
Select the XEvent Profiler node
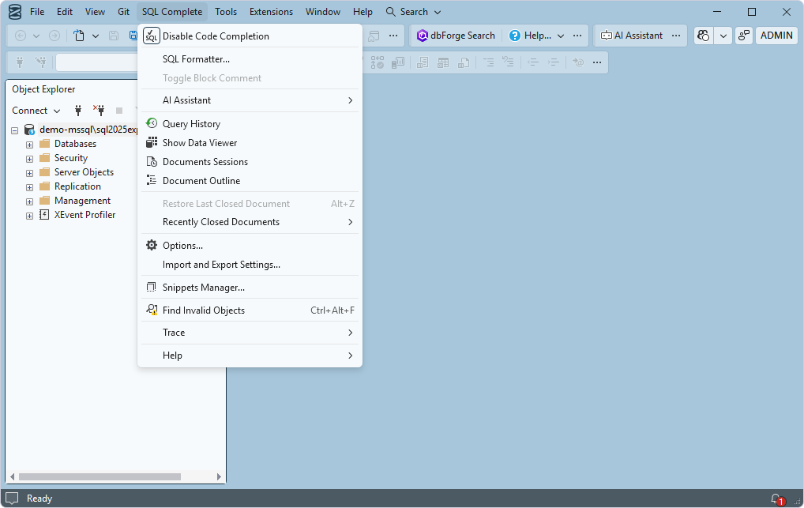(x=85, y=214)
